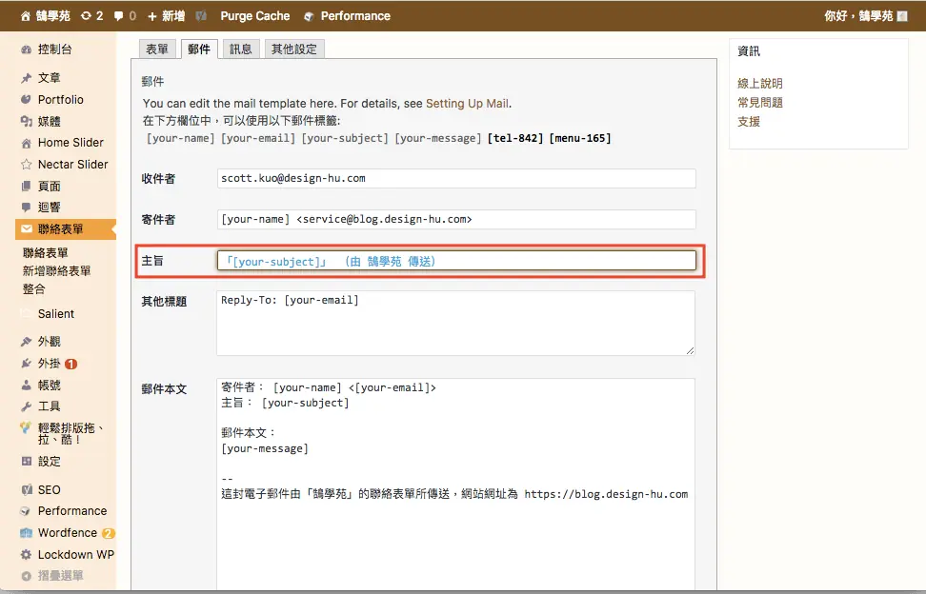
Task: Open the 訊息 tab
Action: 240,49
